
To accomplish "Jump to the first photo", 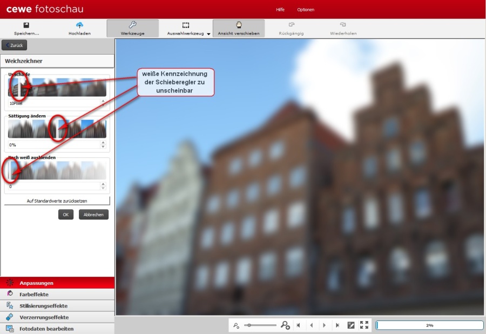I will pos(298,325).
